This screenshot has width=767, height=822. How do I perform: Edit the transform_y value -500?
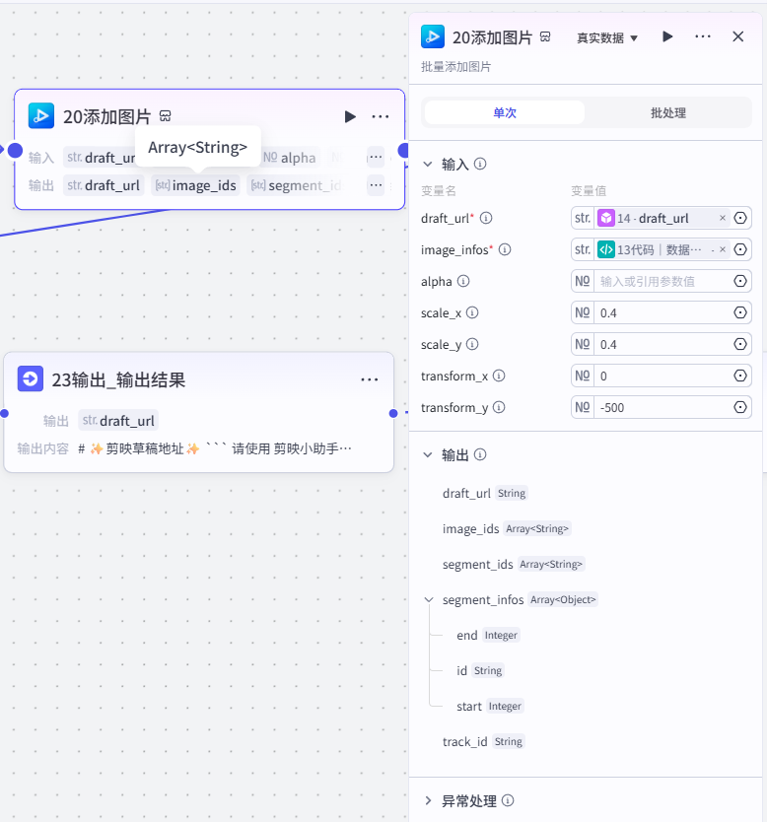click(662, 407)
